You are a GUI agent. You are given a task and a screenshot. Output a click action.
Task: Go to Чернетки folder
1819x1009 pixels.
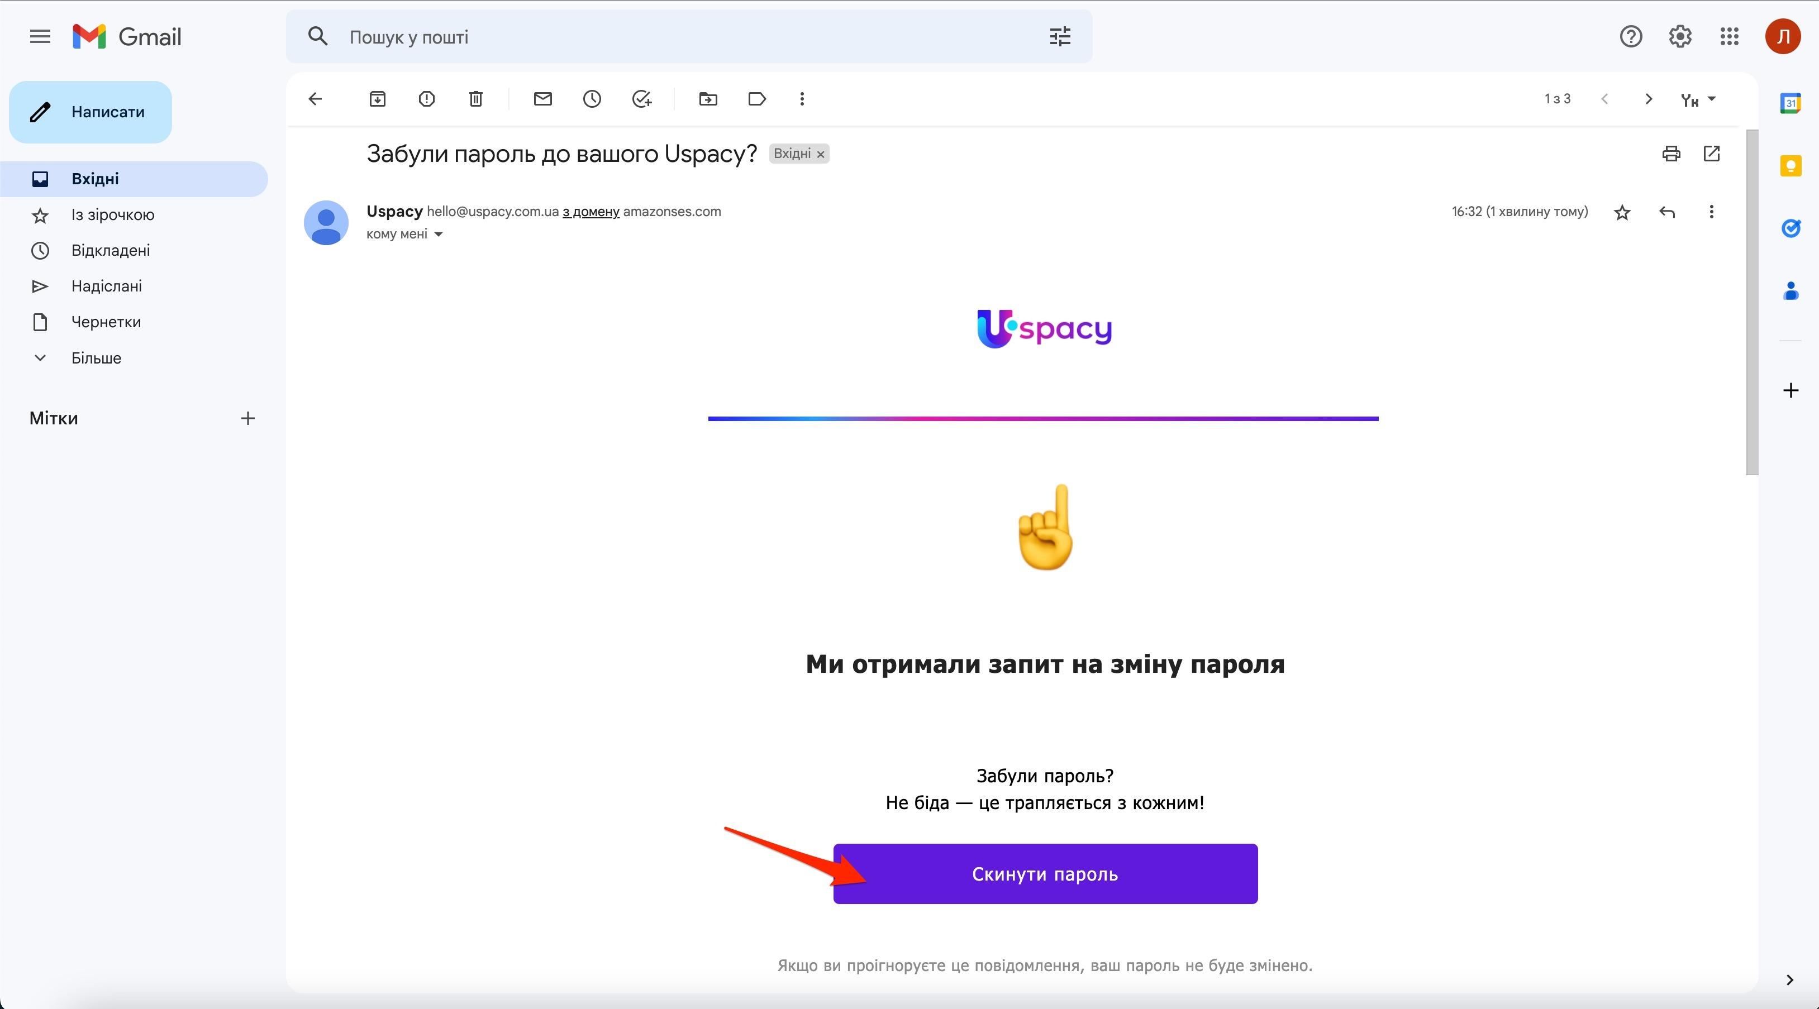tap(106, 322)
